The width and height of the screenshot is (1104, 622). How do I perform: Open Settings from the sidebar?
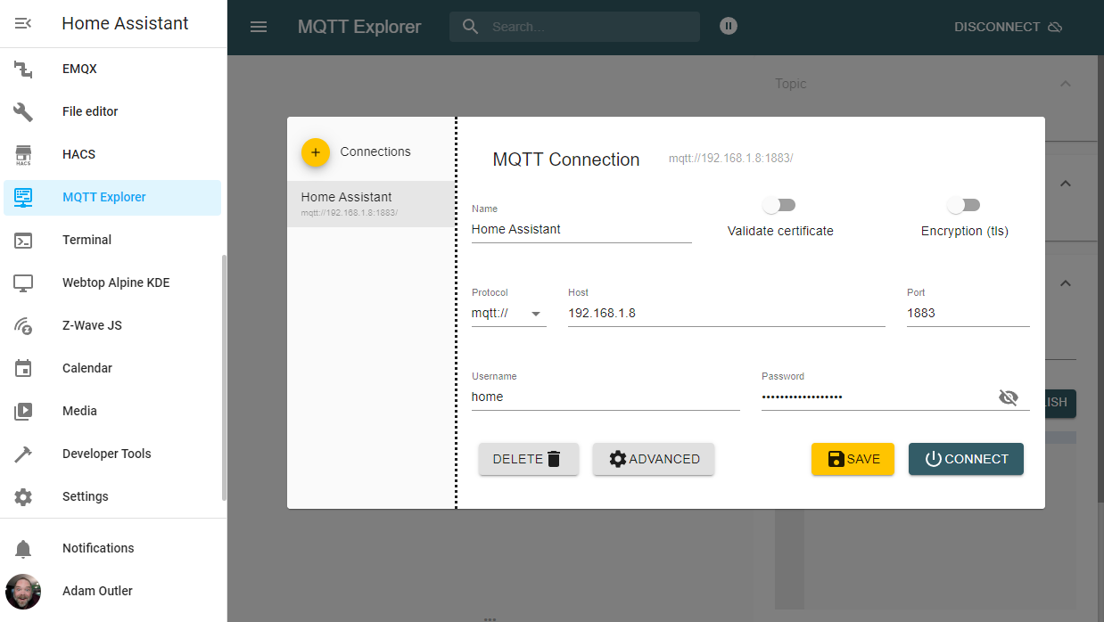tap(112, 496)
